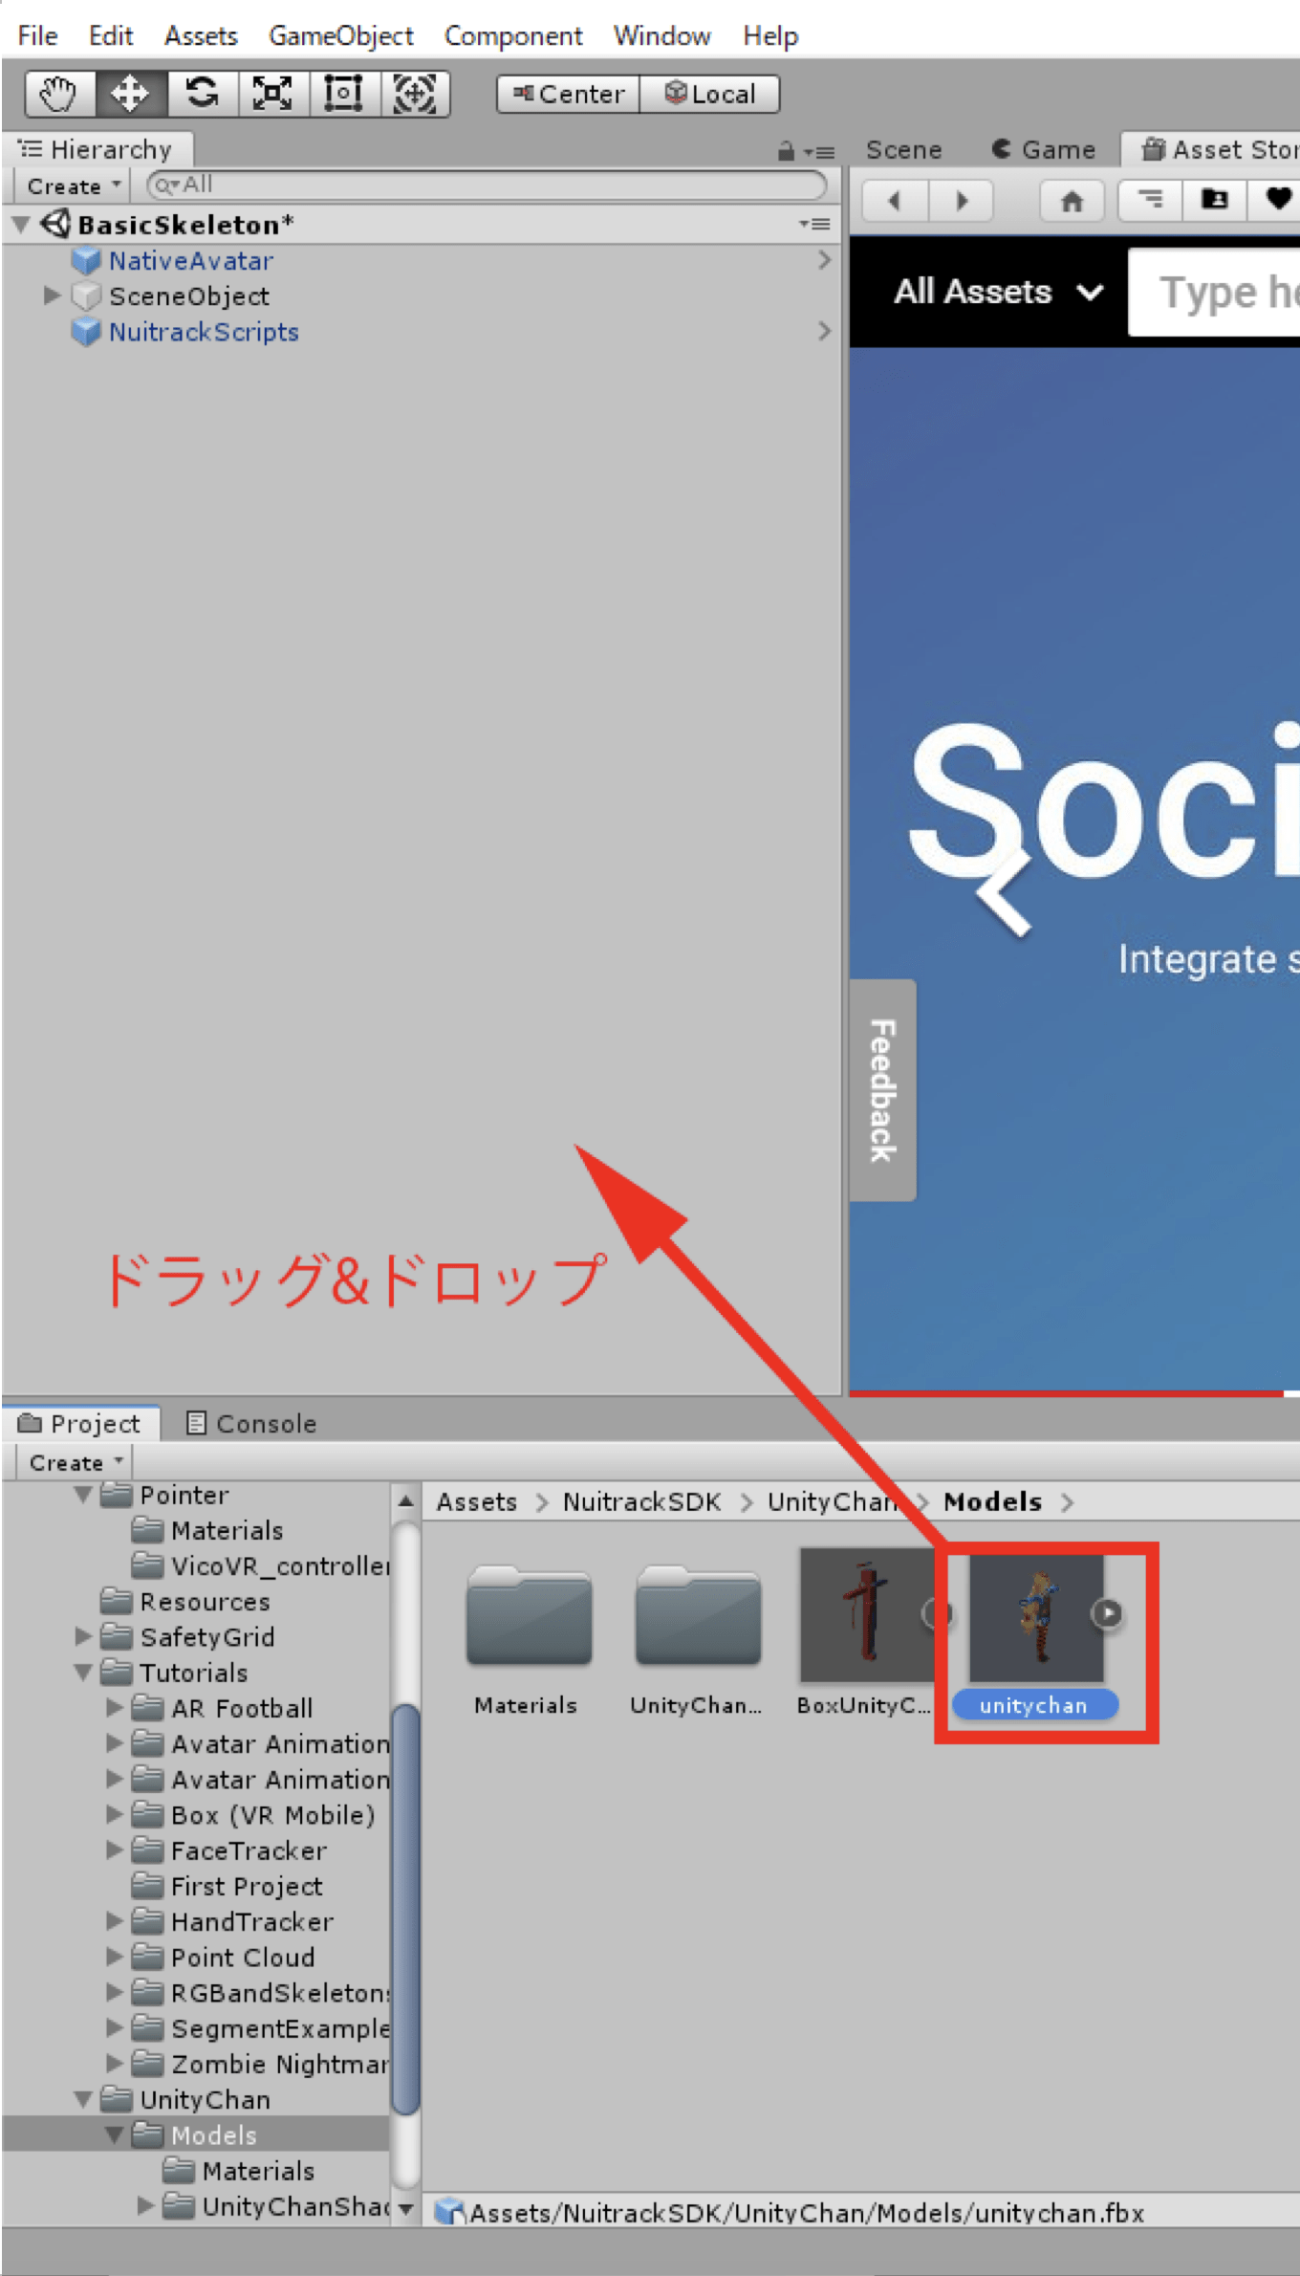Open Hierarchy Create dropdown
The height and width of the screenshot is (2276, 1300).
coord(74,186)
